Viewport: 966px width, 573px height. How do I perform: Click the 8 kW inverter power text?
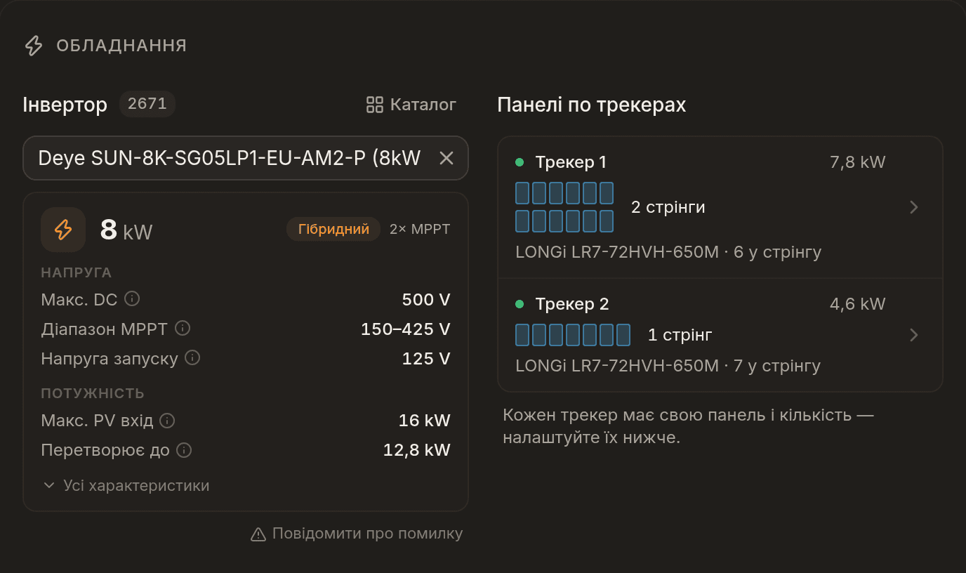(126, 230)
